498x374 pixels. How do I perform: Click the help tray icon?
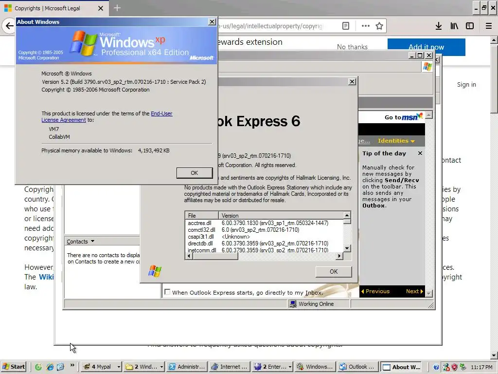436,367
